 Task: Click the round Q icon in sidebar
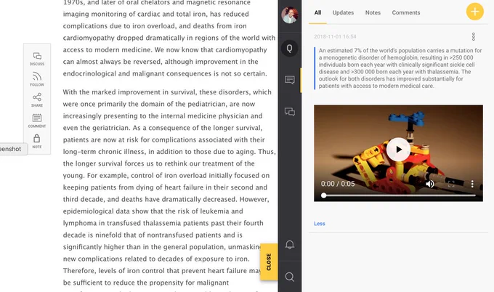pos(289,49)
